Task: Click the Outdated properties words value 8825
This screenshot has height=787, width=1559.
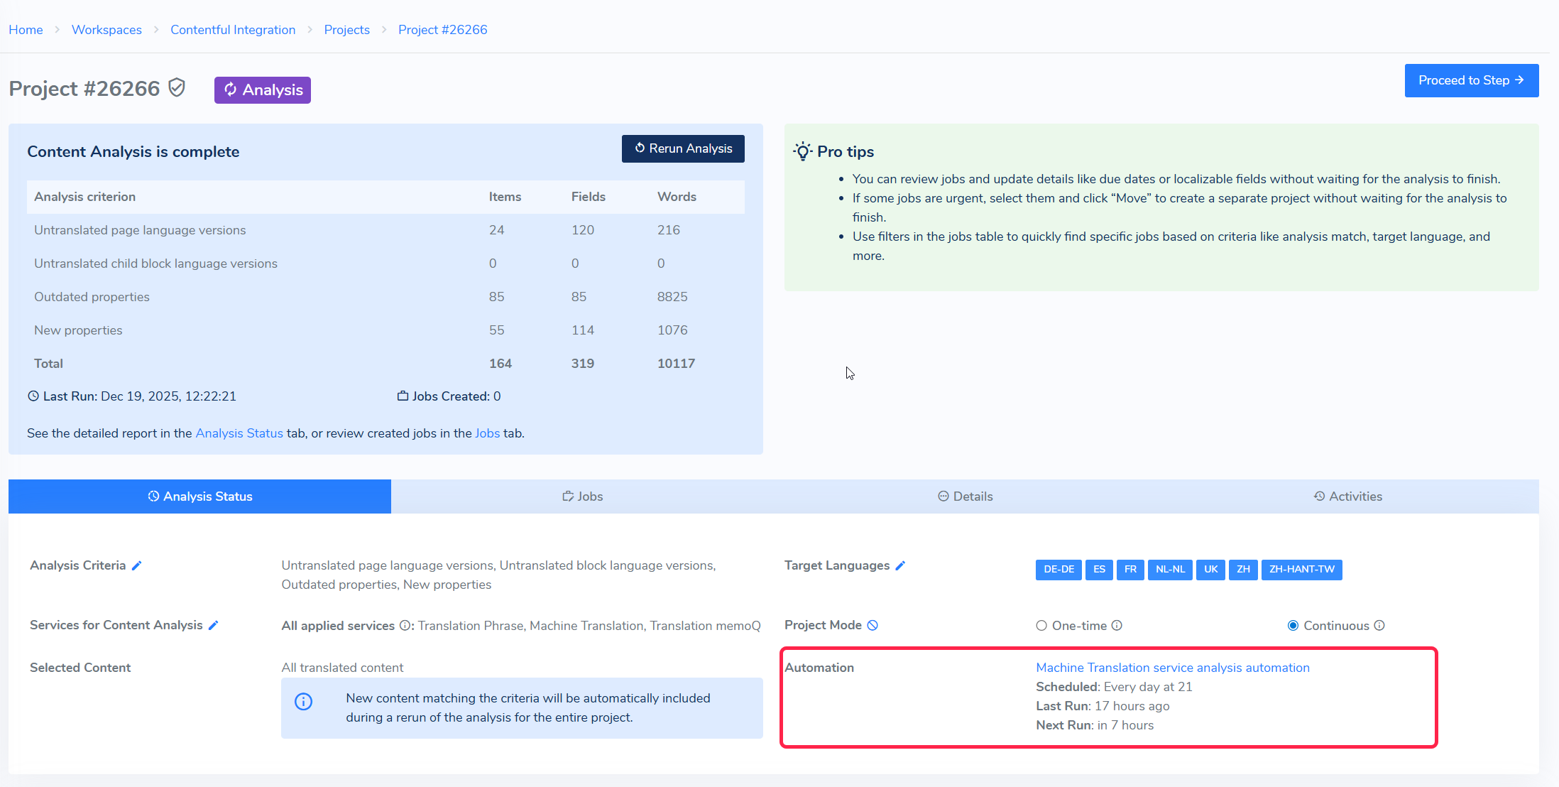Action: [x=672, y=297]
